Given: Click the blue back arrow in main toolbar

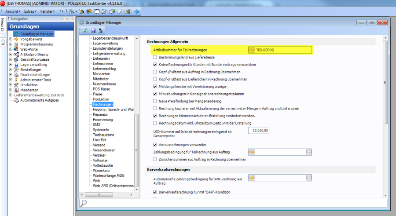Looking at the screenshot, I should [x=137, y=11].
